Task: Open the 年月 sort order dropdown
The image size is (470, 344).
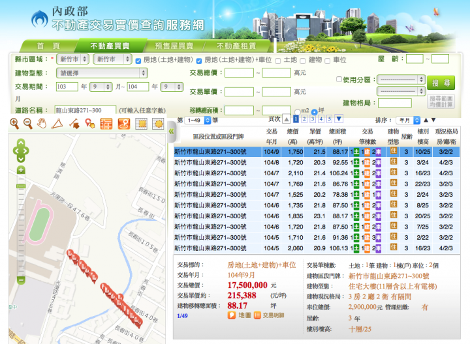Action: tap(408, 121)
